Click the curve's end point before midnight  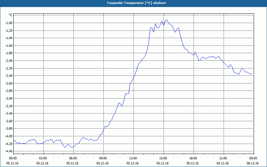click(x=252, y=73)
